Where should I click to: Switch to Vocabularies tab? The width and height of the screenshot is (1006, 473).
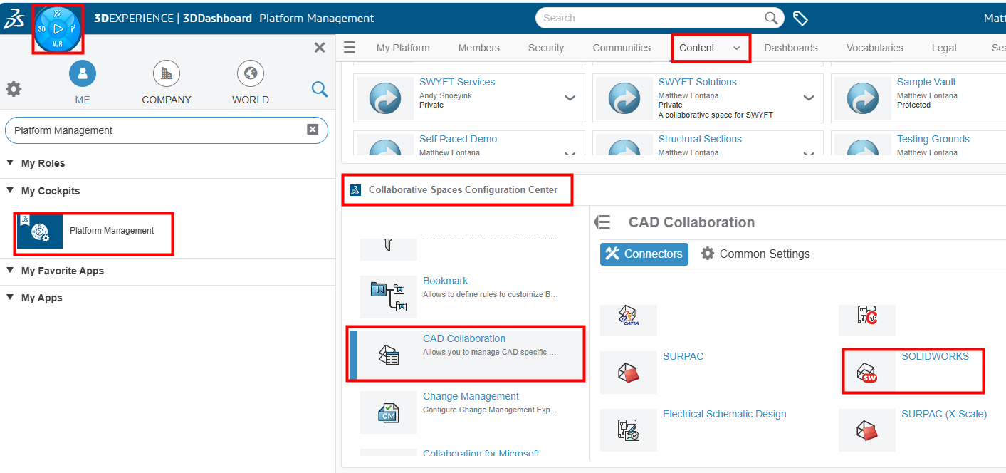click(874, 48)
